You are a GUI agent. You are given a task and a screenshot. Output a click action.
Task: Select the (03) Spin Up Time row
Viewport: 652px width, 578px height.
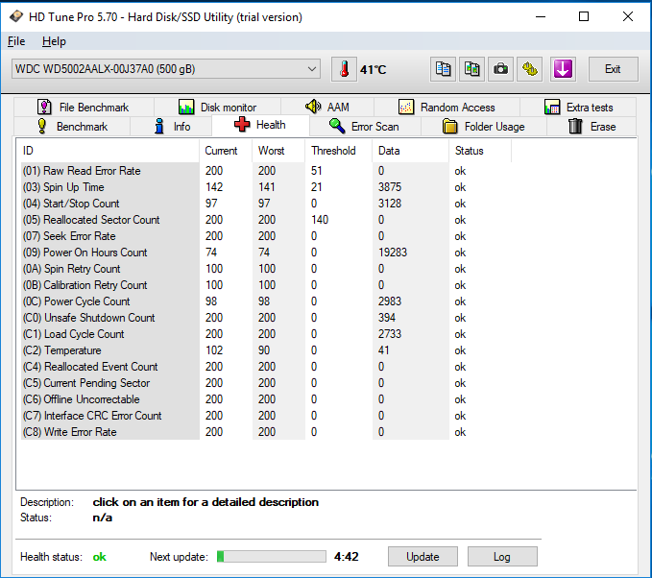pos(266,187)
